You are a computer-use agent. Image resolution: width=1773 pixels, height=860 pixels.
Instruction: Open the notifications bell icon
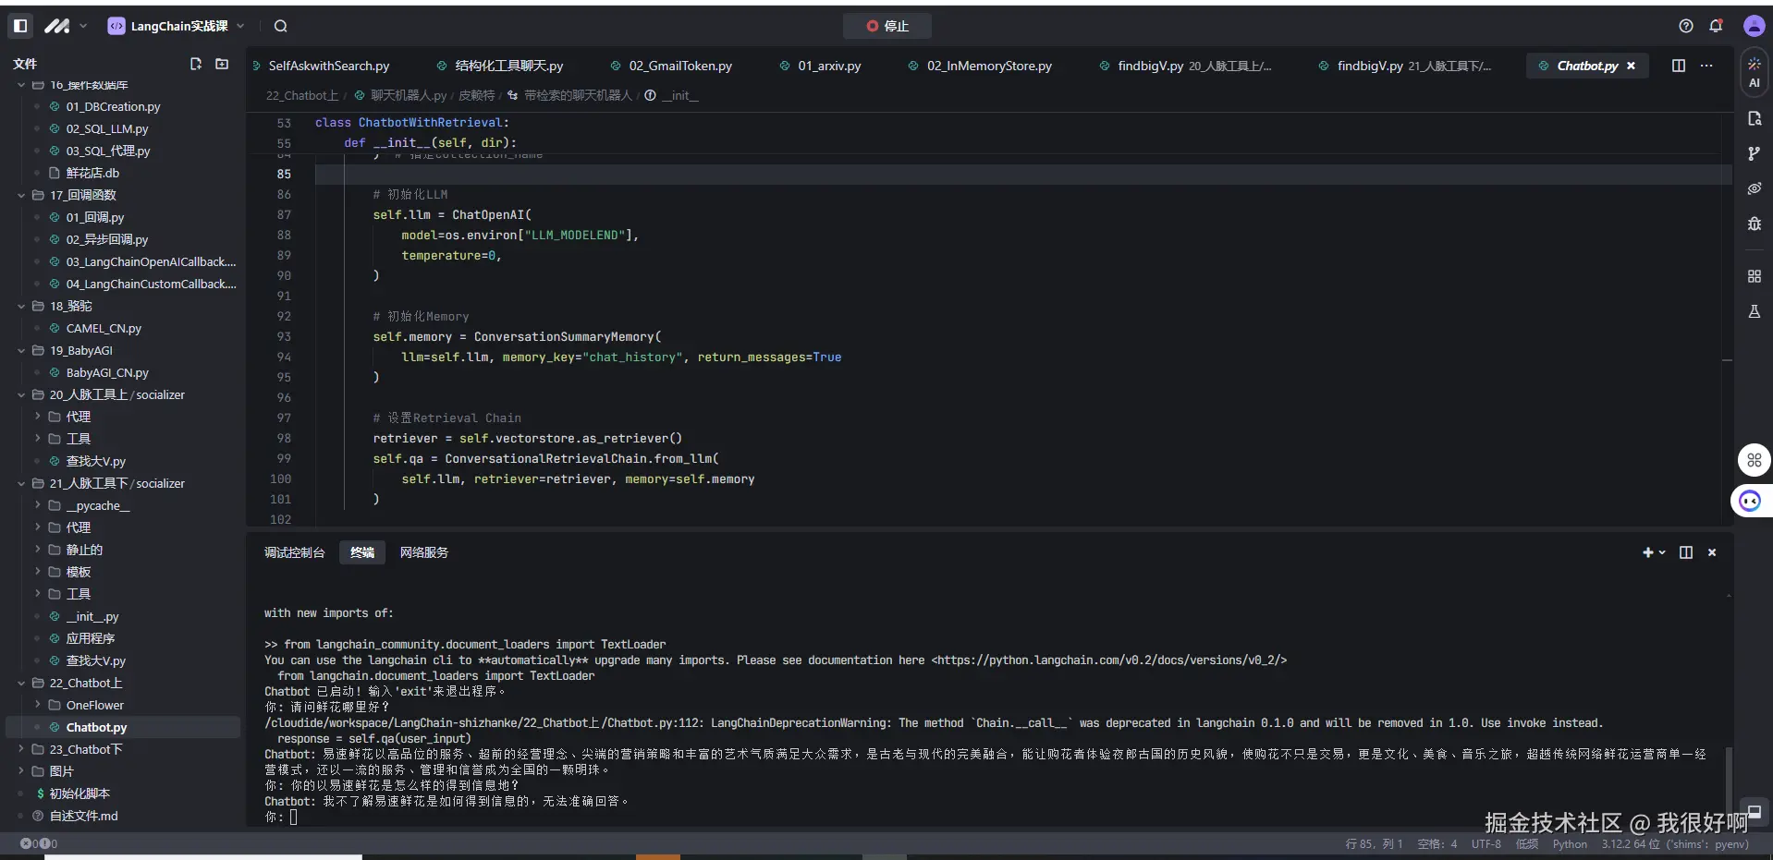coord(1716,26)
